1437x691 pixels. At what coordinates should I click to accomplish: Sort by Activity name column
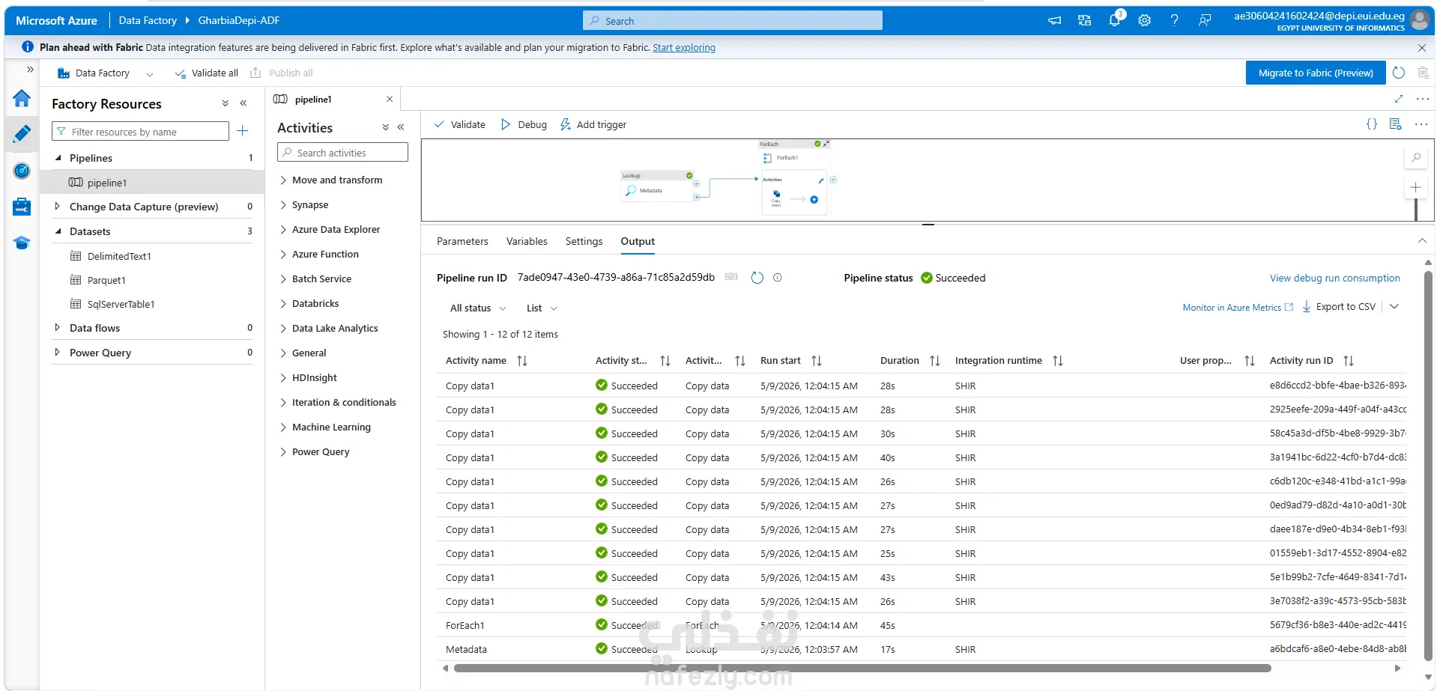pos(522,361)
